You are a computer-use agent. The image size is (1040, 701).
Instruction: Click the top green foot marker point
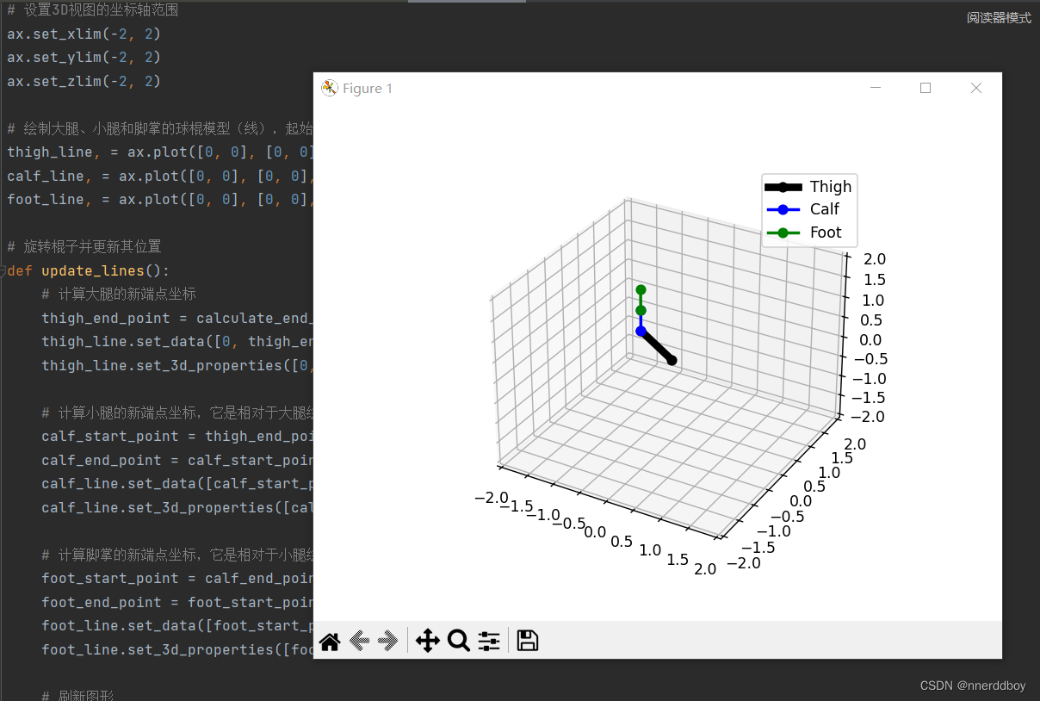[x=641, y=290]
